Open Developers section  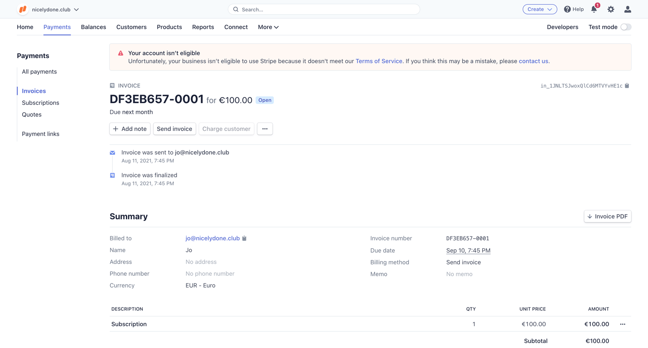562,27
